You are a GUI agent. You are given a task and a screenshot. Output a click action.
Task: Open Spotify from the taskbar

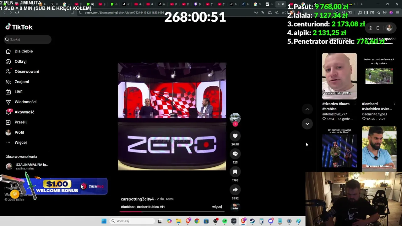pos(225,221)
